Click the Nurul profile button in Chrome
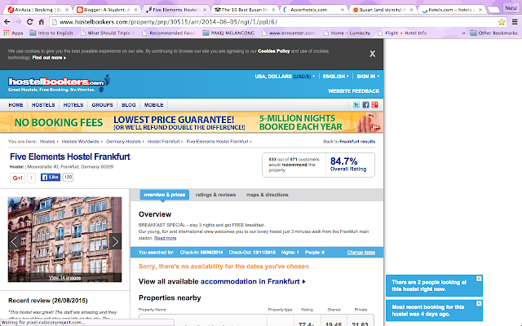522x326 pixels. pyautogui.click(x=511, y=7)
